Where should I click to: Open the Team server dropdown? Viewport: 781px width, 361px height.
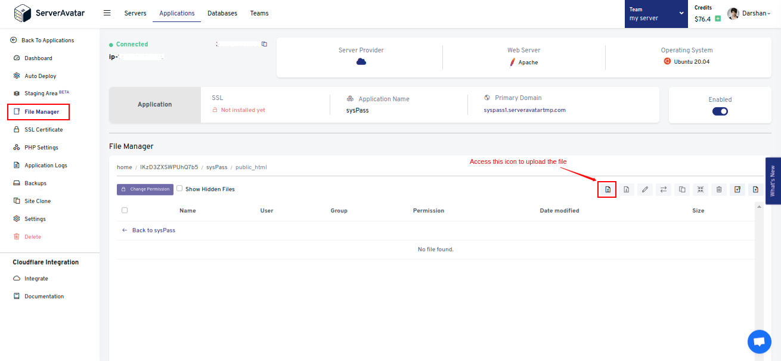[x=656, y=13]
